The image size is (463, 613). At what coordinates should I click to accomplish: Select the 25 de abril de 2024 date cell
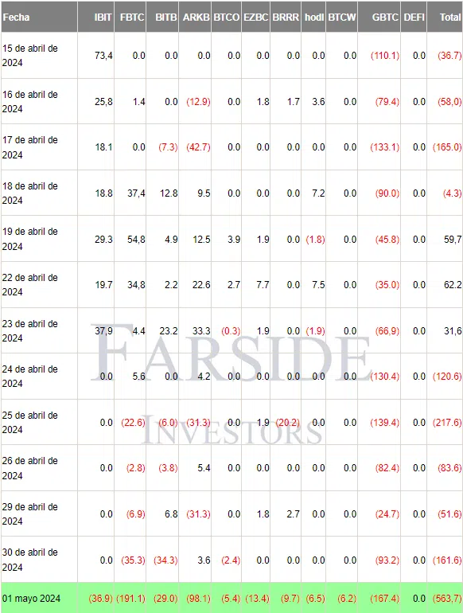coord(30,422)
